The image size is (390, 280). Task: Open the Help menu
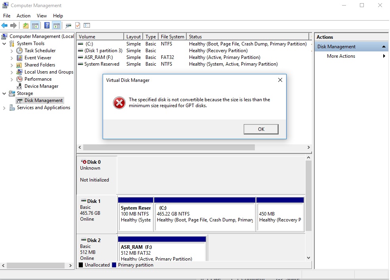(x=58, y=16)
